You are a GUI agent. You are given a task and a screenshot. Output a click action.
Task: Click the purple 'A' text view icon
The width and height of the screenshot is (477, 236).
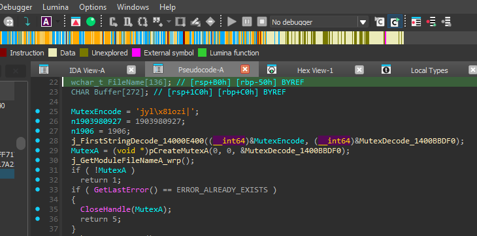click(x=46, y=22)
